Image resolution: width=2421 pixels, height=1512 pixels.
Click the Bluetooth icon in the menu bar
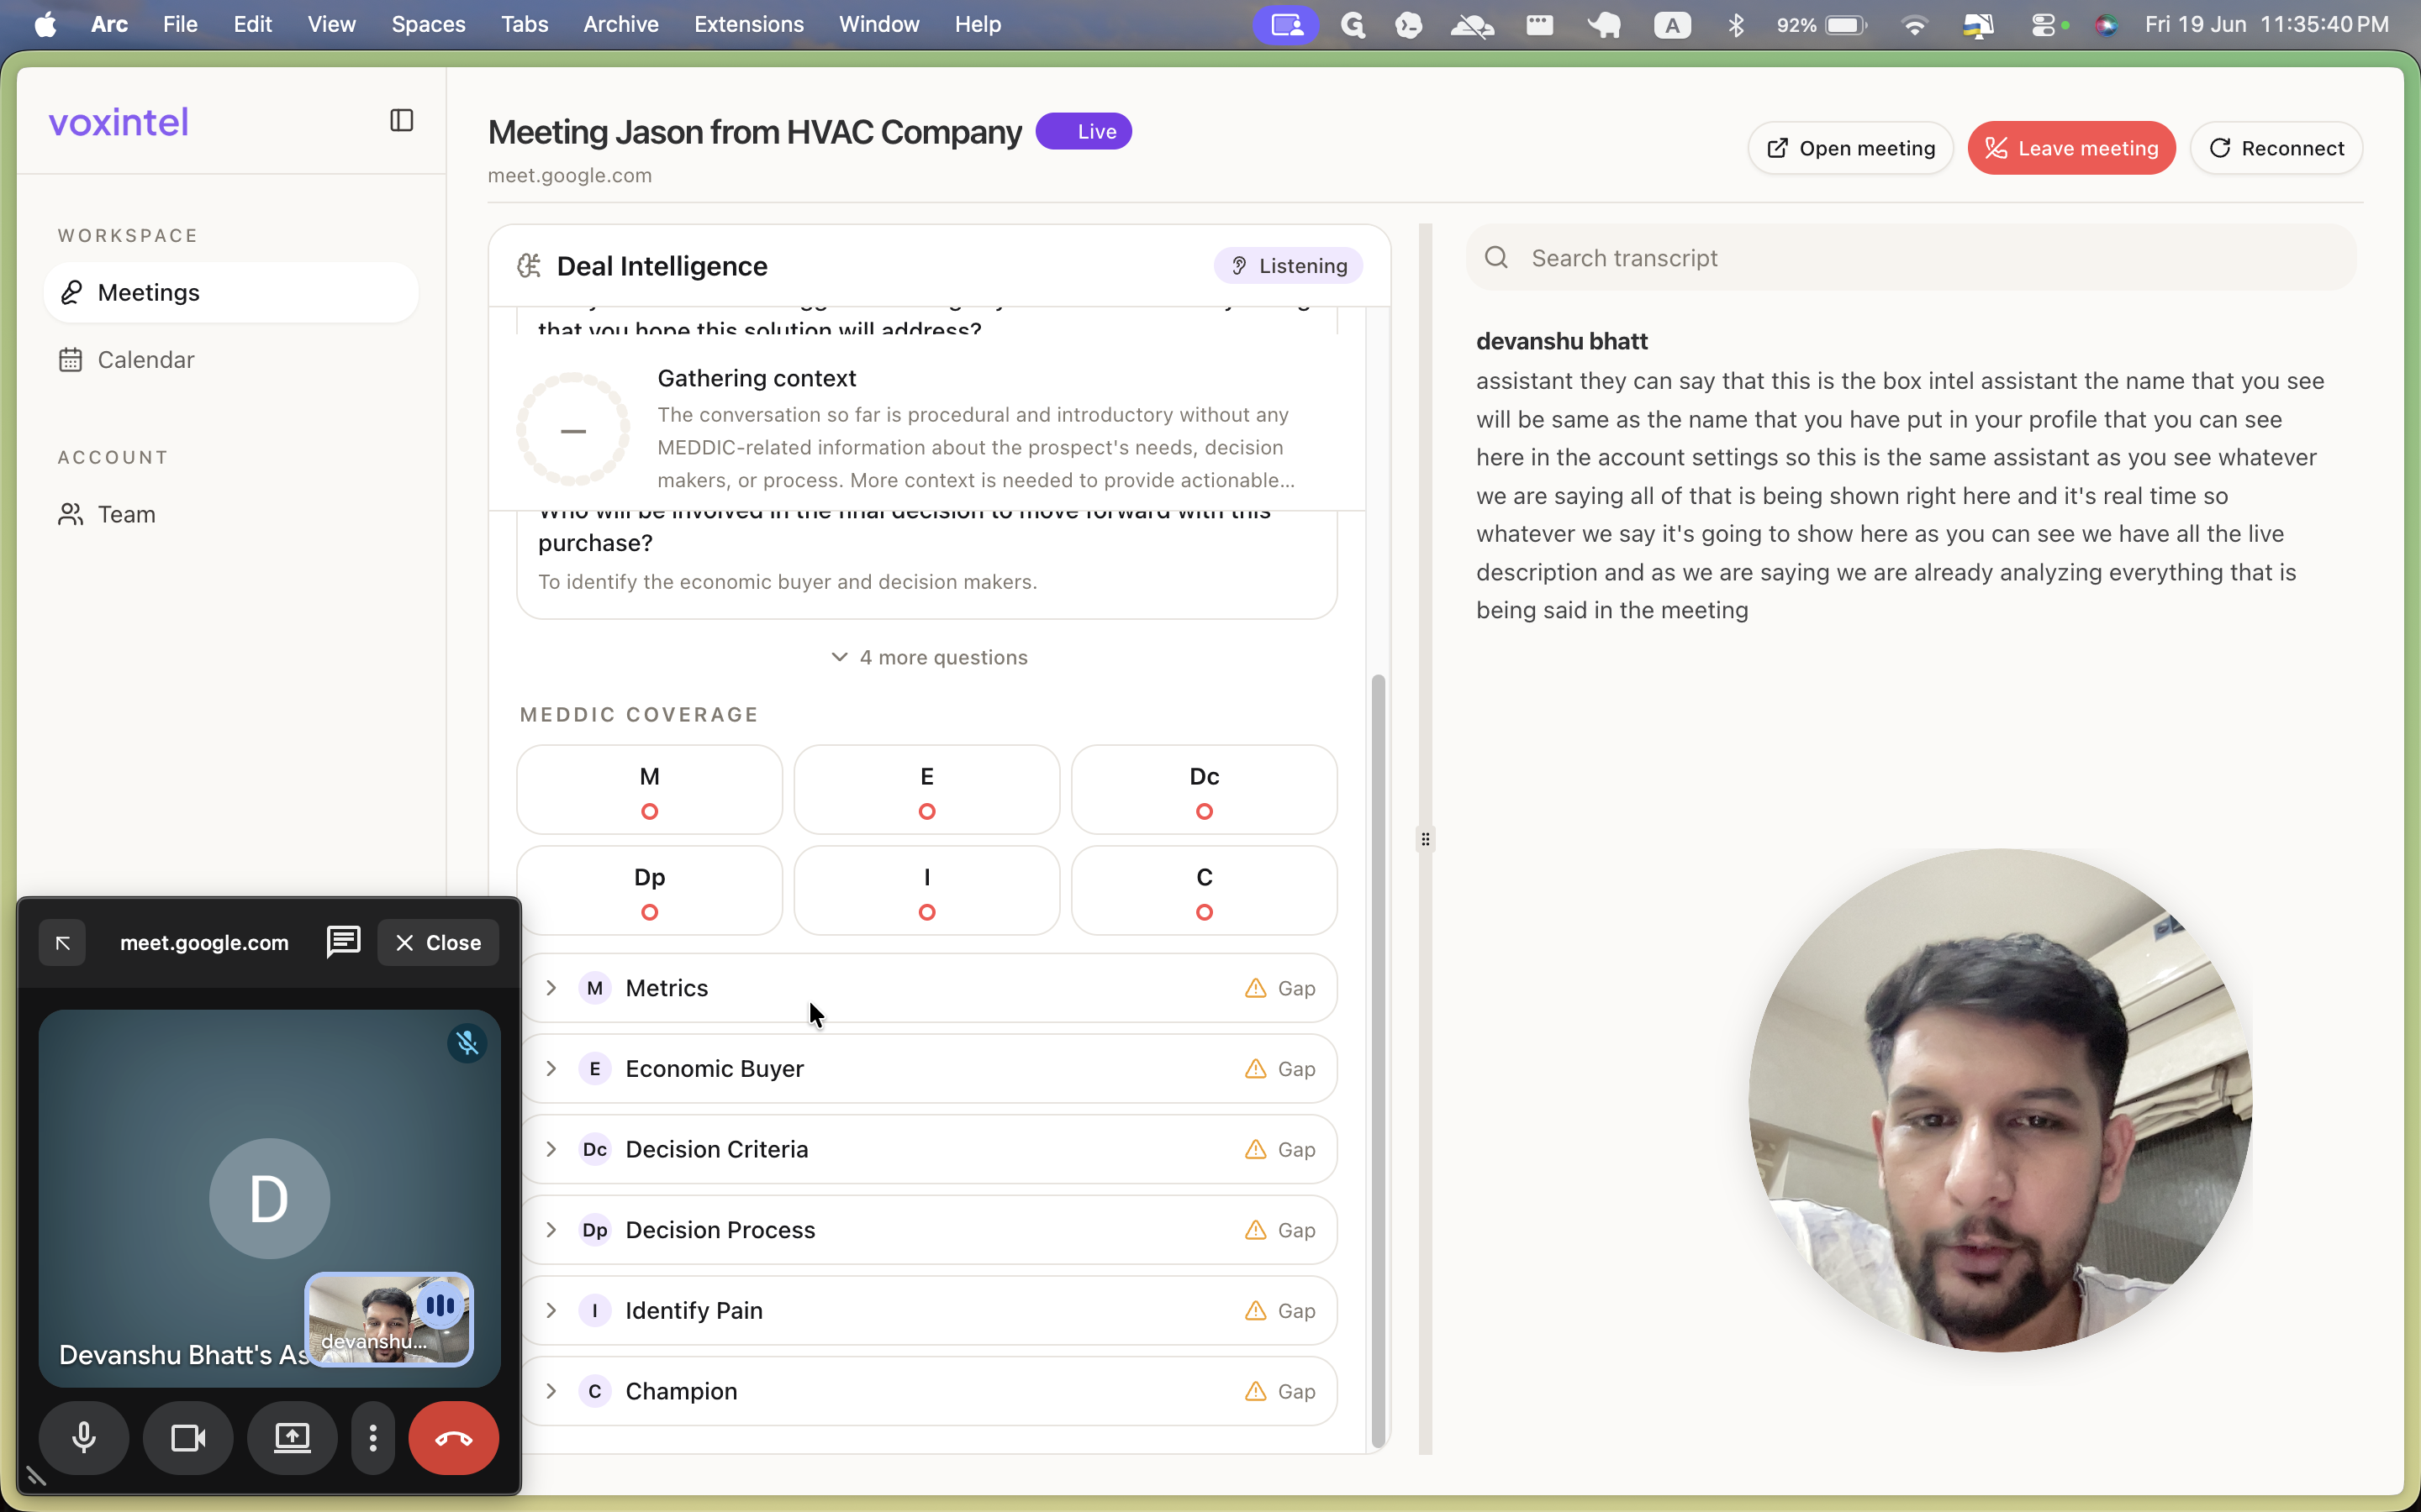pyautogui.click(x=1737, y=25)
